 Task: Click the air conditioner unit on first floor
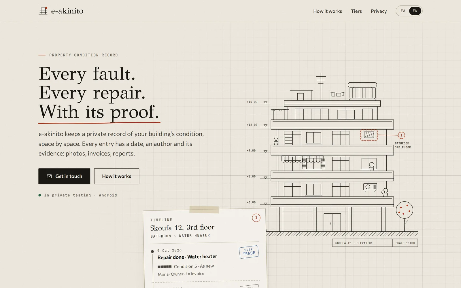click(370, 187)
